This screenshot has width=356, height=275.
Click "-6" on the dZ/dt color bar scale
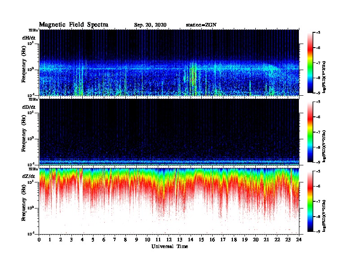point(318,186)
